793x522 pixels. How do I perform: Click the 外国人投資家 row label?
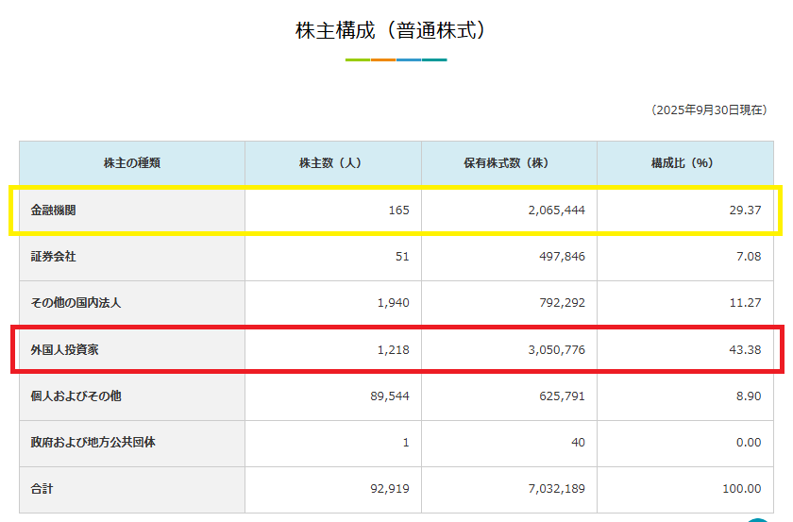coord(64,350)
